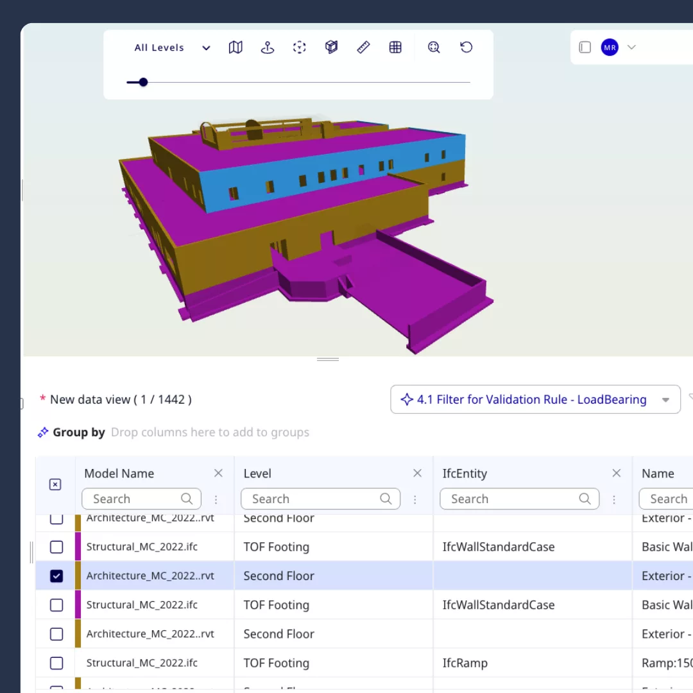Viewport: 693px width, 693px height.
Task: Remove the Level column
Action: (417, 474)
